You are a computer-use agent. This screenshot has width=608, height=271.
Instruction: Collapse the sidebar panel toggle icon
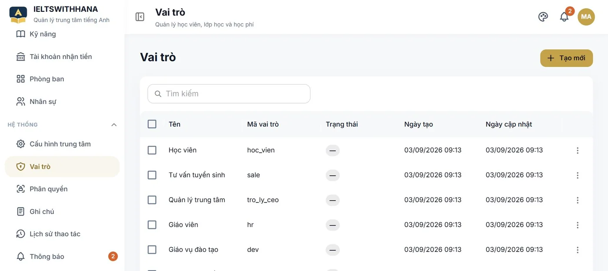click(x=140, y=17)
